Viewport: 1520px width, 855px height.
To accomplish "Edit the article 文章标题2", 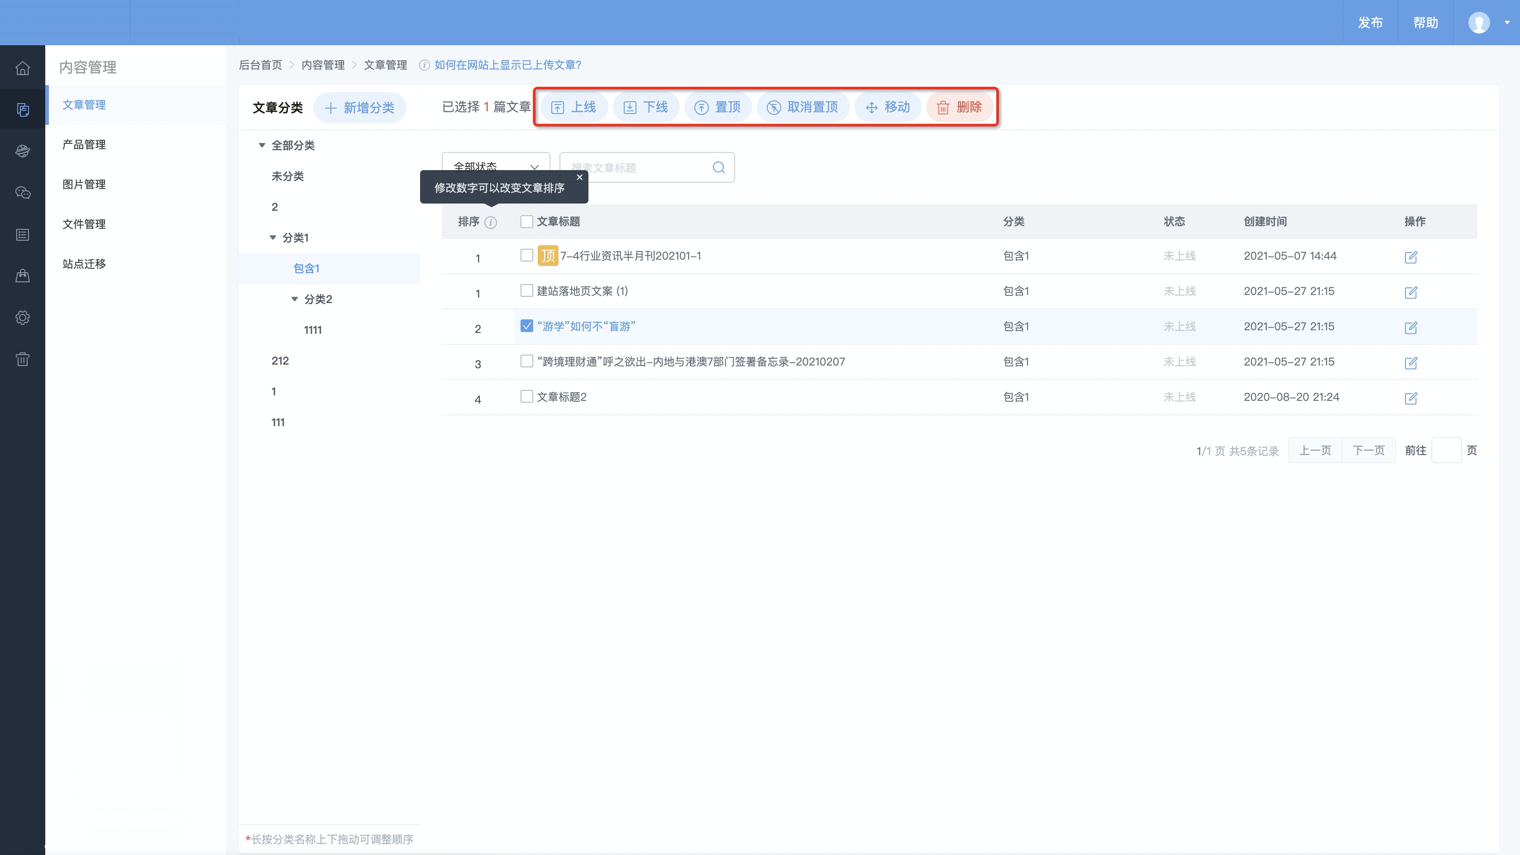I will (x=1411, y=399).
